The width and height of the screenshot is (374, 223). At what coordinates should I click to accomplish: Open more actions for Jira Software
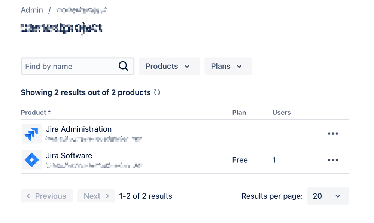(333, 160)
